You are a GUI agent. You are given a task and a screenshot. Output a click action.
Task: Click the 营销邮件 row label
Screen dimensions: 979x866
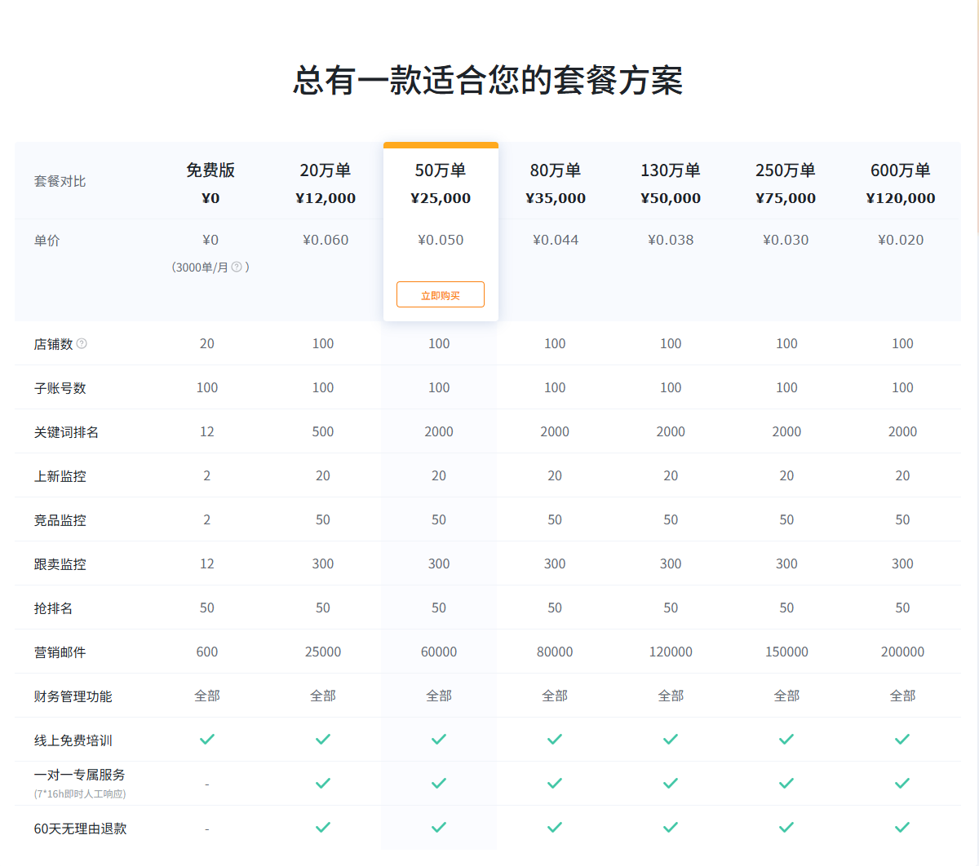pyautogui.click(x=60, y=652)
